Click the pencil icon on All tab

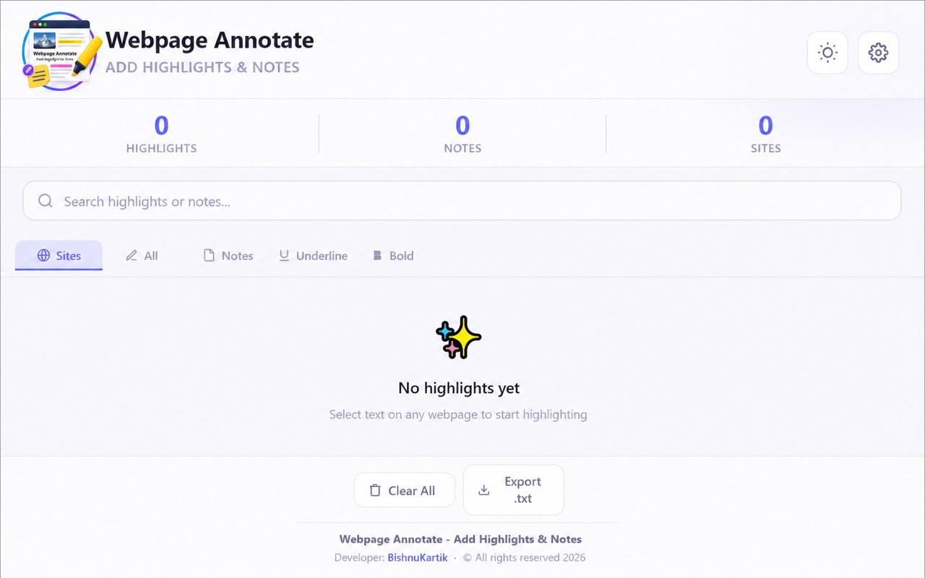tap(132, 256)
